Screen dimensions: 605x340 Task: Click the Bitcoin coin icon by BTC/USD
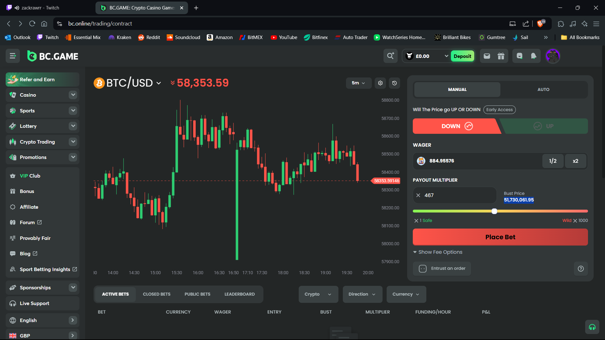(99, 83)
